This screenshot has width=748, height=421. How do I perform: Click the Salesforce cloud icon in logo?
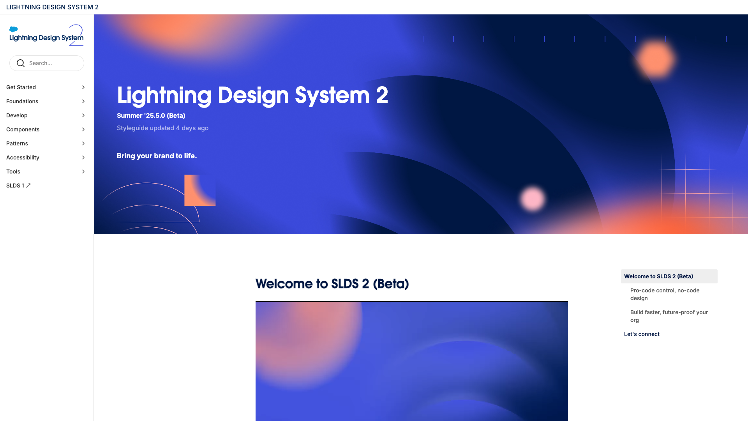pos(14,29)
